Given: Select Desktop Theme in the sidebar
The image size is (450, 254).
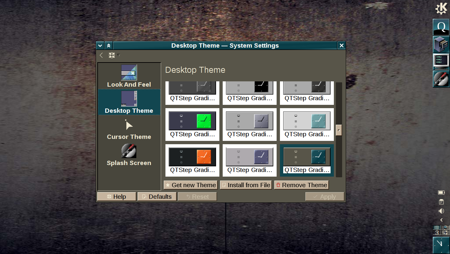Looking at the screenshot, I should tap(129, 102).
